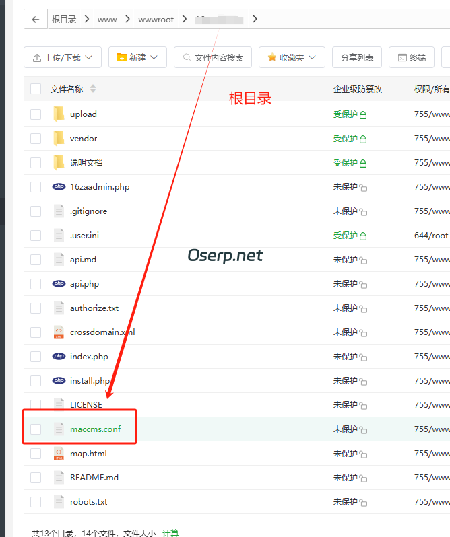Image resolution: width=450 pixels, height=537 pixels.
Task: Click the lock icon in .user.ini row
Action: [363, 236]
